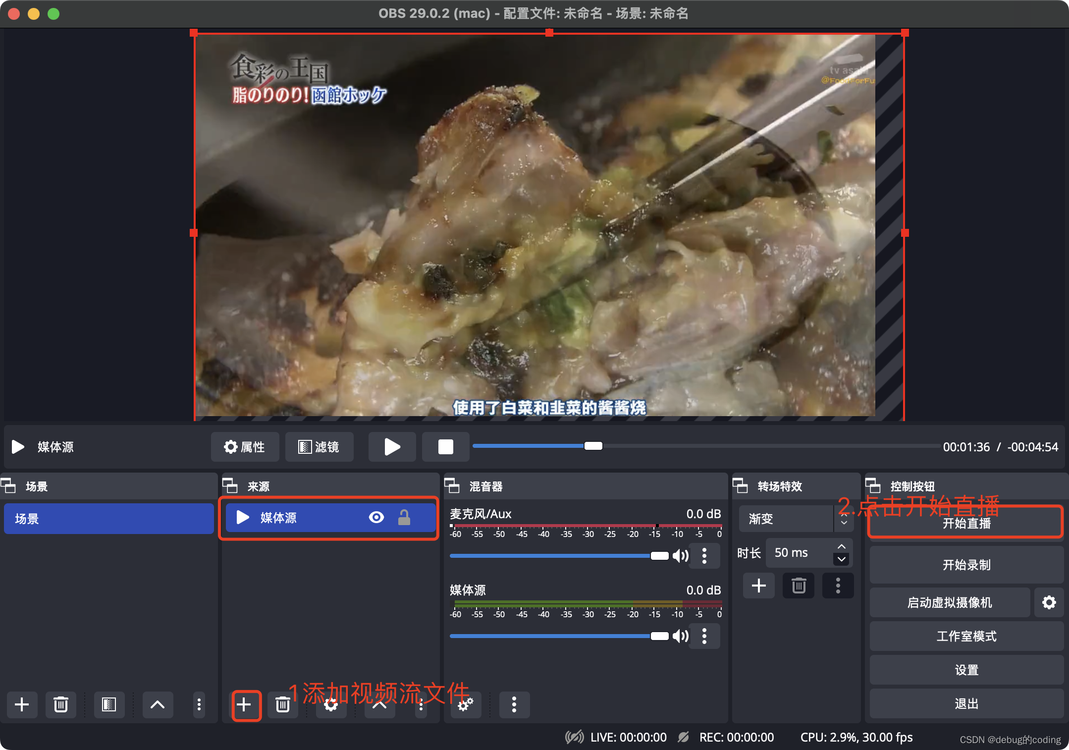Select the 场景 scene item

pyautogui.click(x=108, y=519)
